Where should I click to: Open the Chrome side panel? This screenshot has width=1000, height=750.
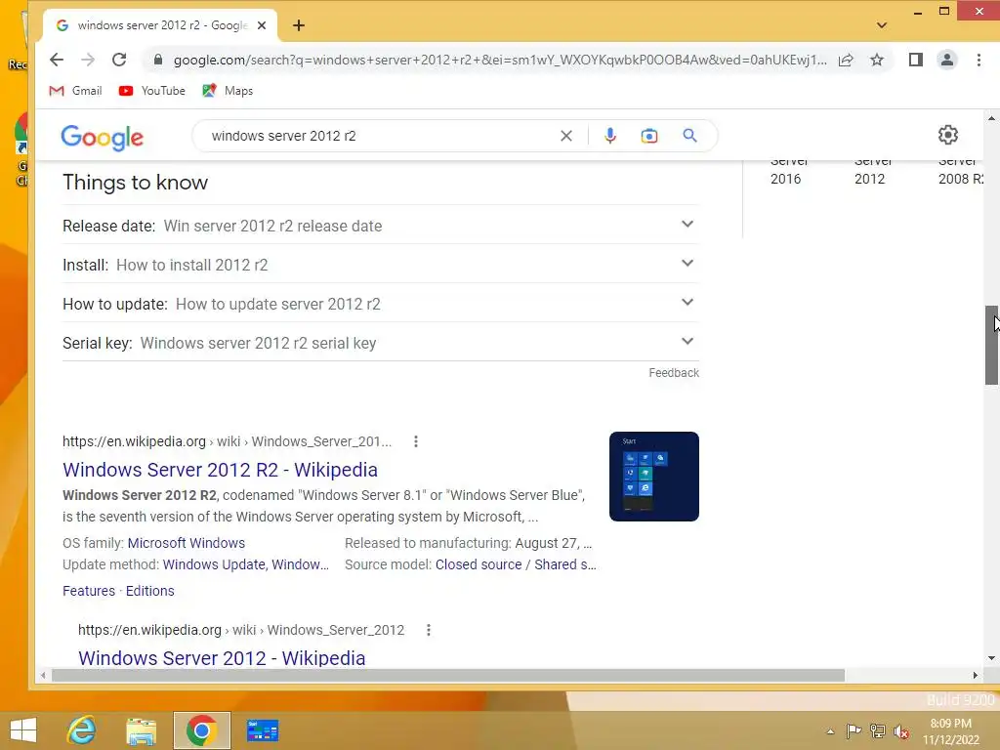click(x=916, y=60)
